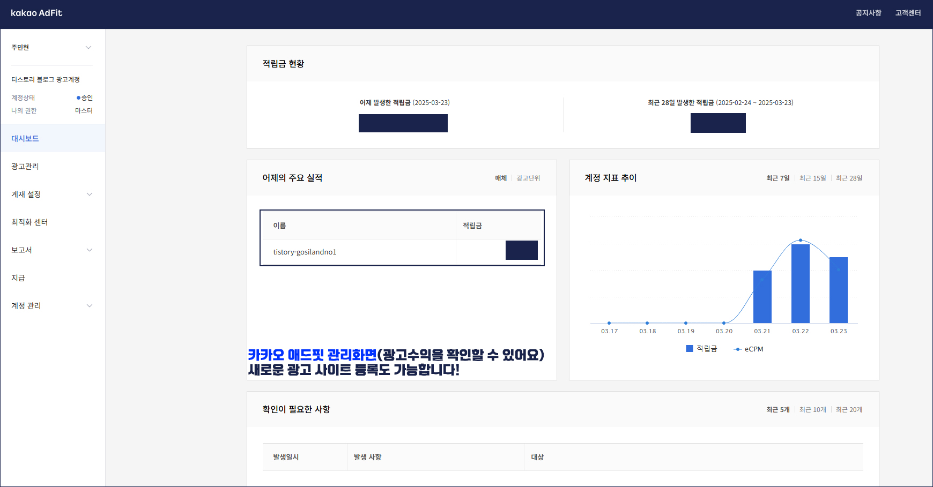Expand the 보고서 menu chevron
The image size is (933, 487).
[x=90, y=250]
